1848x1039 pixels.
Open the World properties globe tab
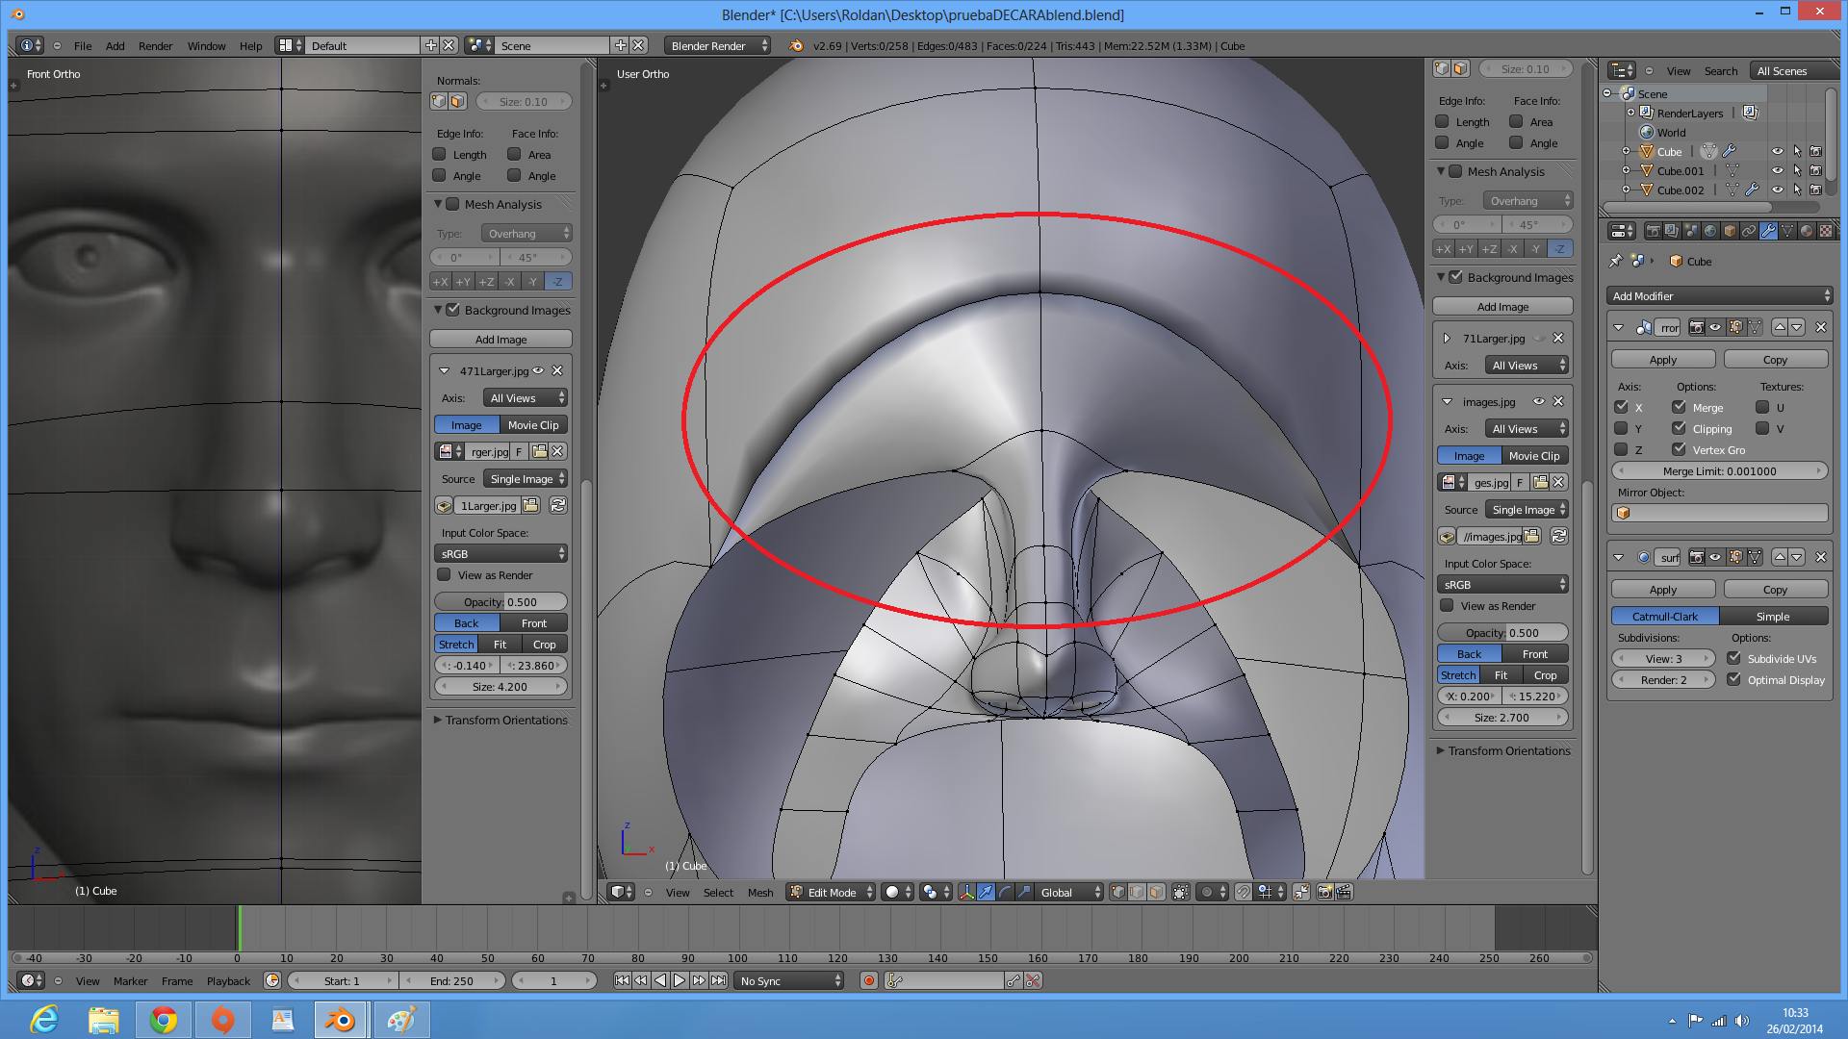1710,231
